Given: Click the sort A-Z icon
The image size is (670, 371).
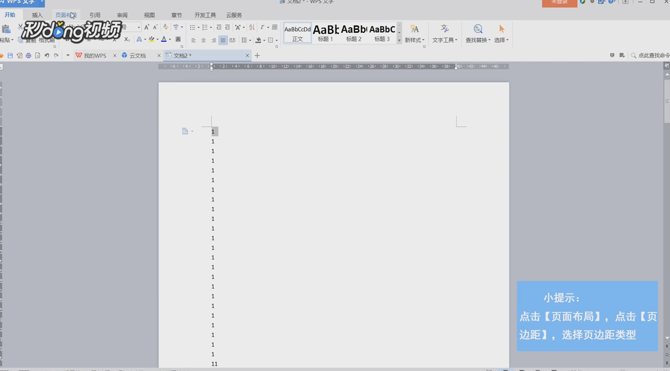Looking at the screenshot, I should point(252,27).
